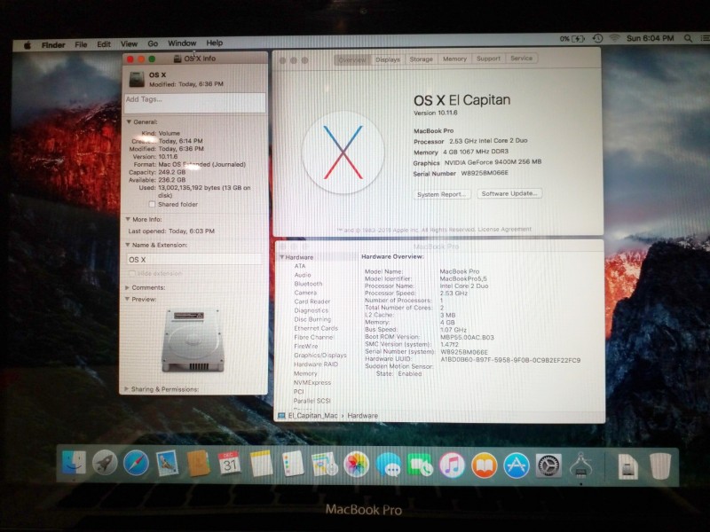Open App Store in Dock

[516, 465]
